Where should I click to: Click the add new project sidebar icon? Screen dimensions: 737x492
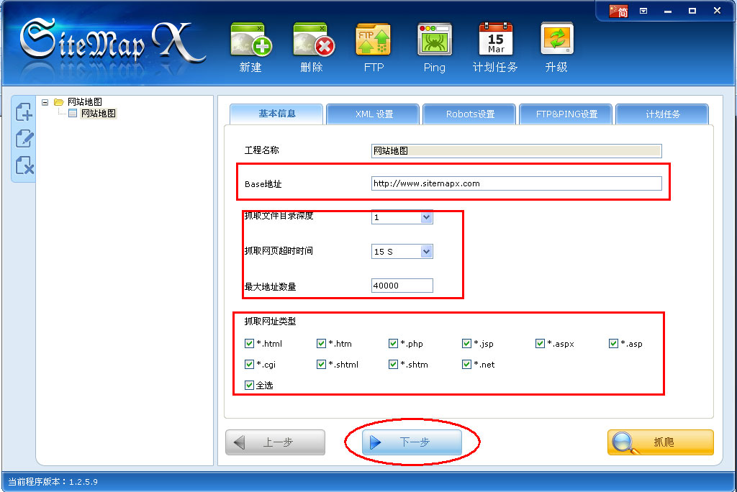click(24, 111)
